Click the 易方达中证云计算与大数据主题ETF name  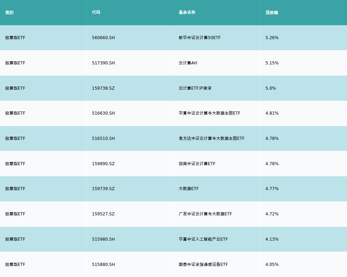tap(212, 138)
